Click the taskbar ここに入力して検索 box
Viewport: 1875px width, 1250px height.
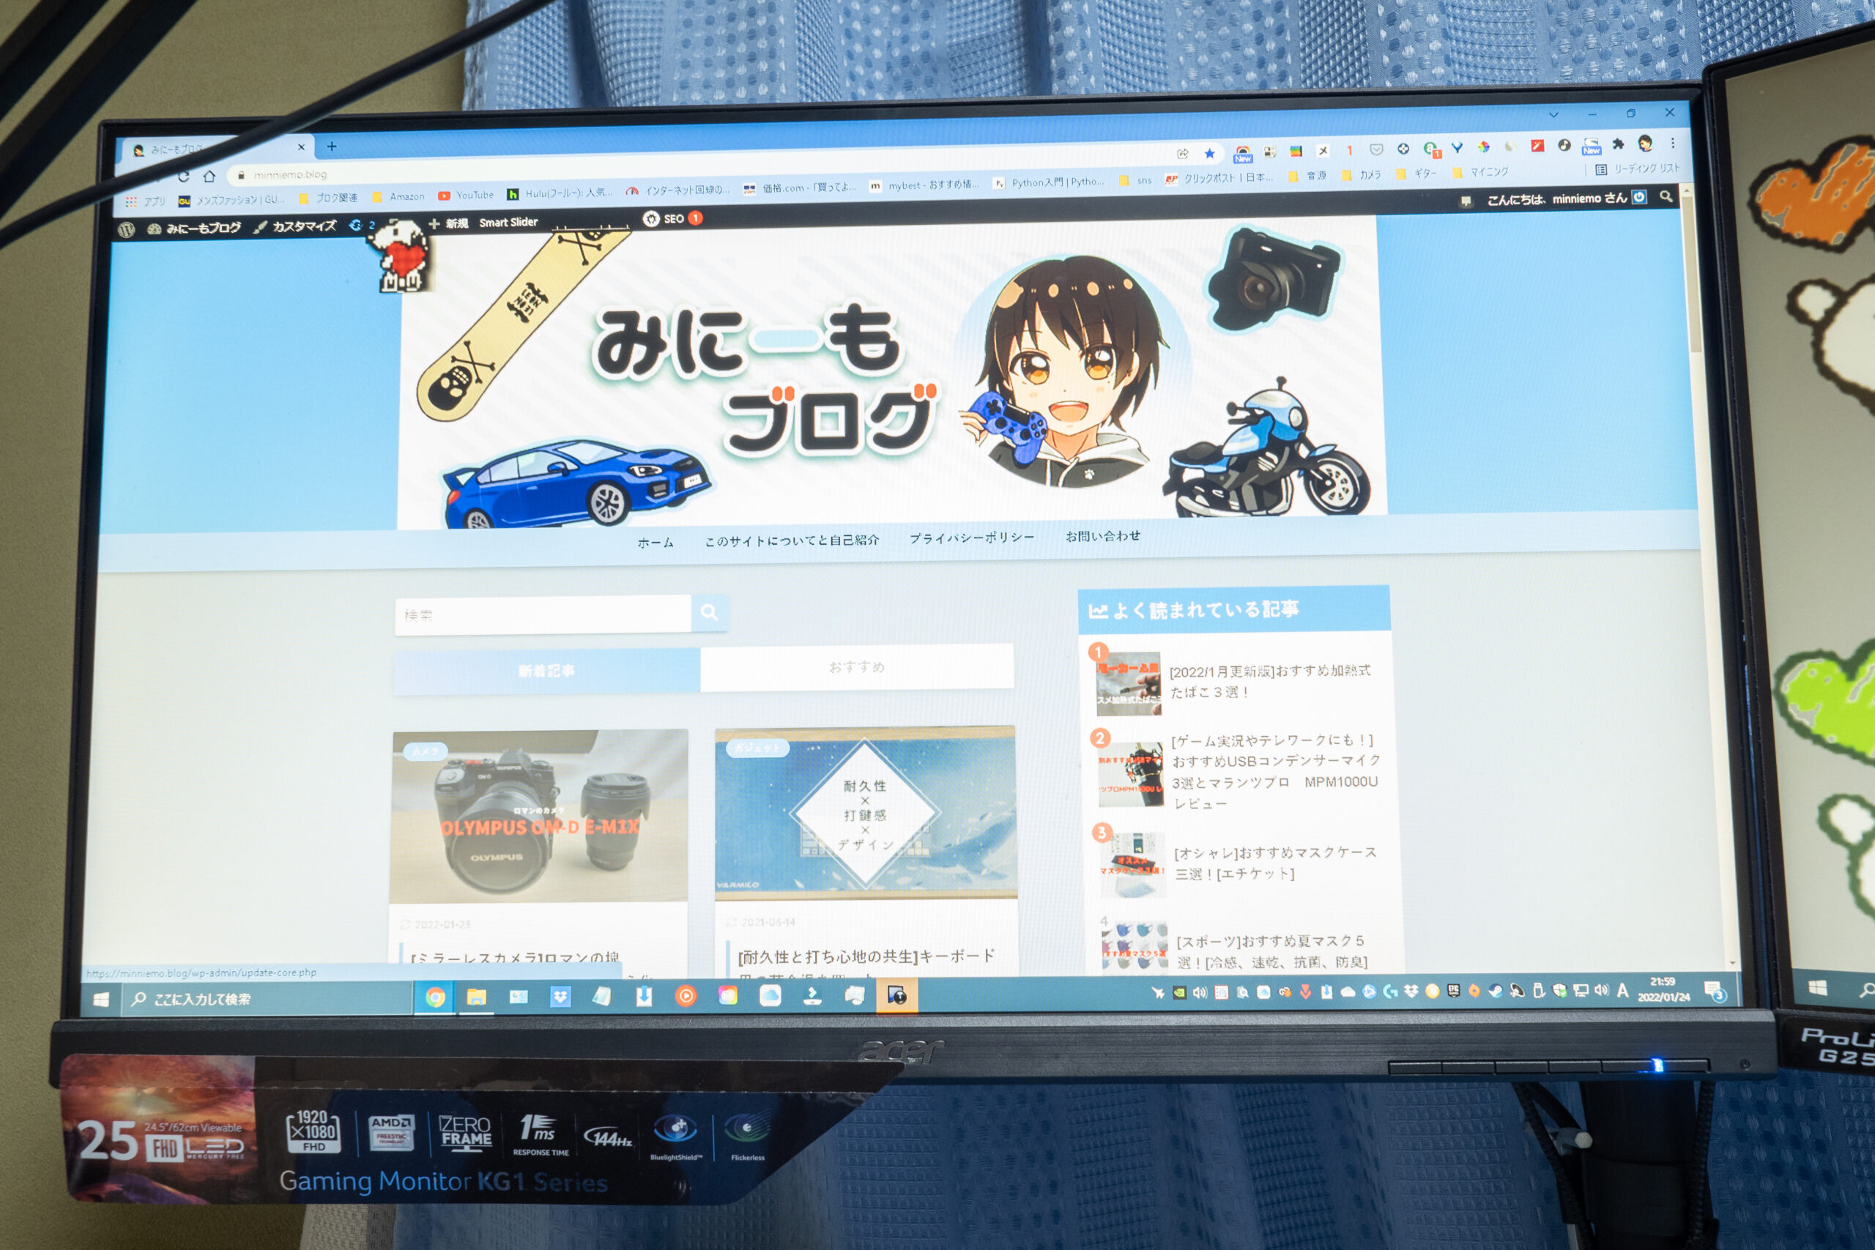pyautogui.click(x=268, y=998)
